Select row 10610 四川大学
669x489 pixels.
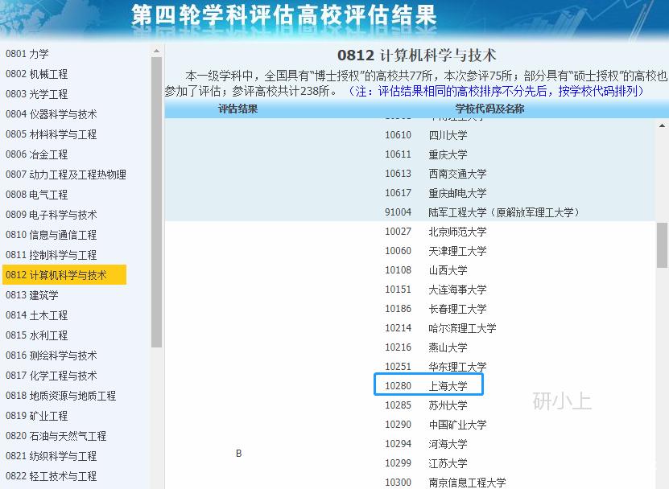426,135
